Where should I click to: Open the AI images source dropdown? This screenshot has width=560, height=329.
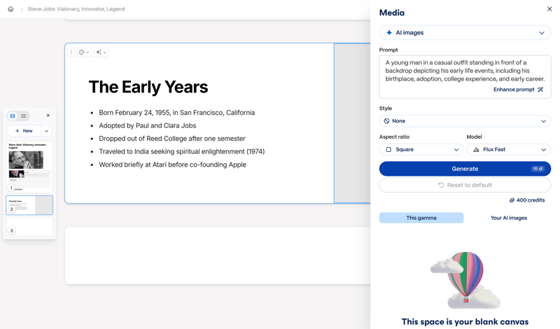[x=465, y=32]
